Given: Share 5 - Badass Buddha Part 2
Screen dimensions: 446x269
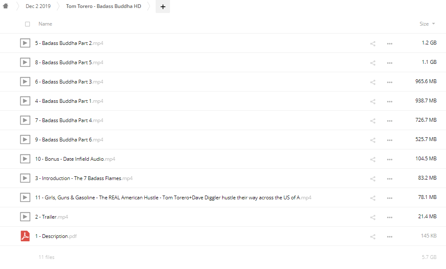Looking at the screenshot, I should click(x=373, y=44).
